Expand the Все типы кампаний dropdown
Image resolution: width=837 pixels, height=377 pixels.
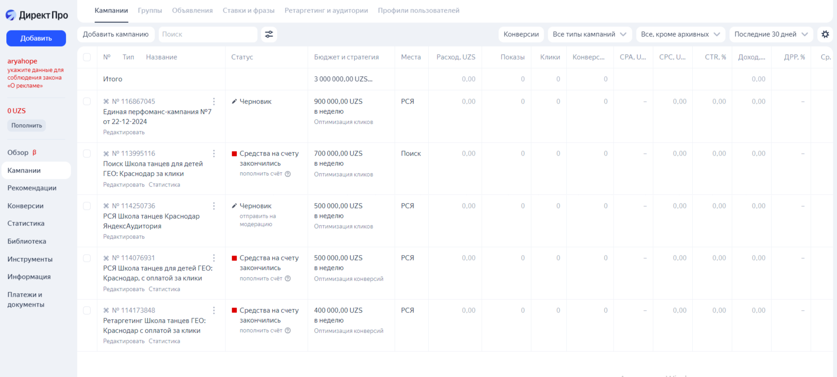tap(589, 35)
